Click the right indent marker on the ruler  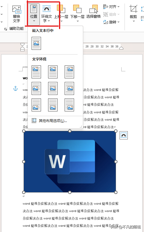[121, 48]
